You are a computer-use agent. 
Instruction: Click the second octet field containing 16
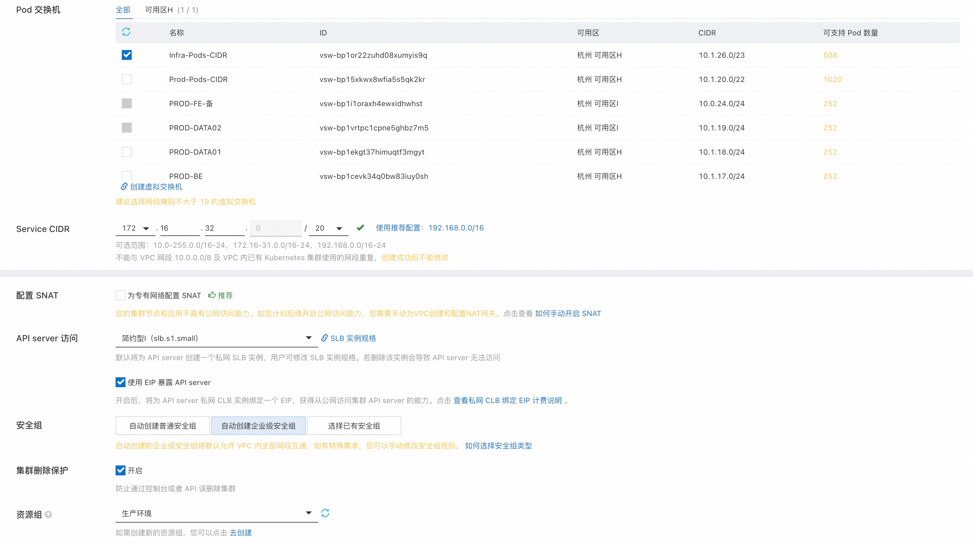coord(180,228)
